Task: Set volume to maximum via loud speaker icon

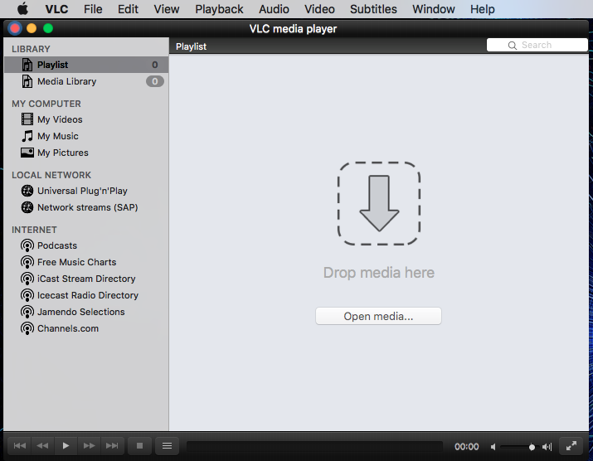Action: (547, 447)
